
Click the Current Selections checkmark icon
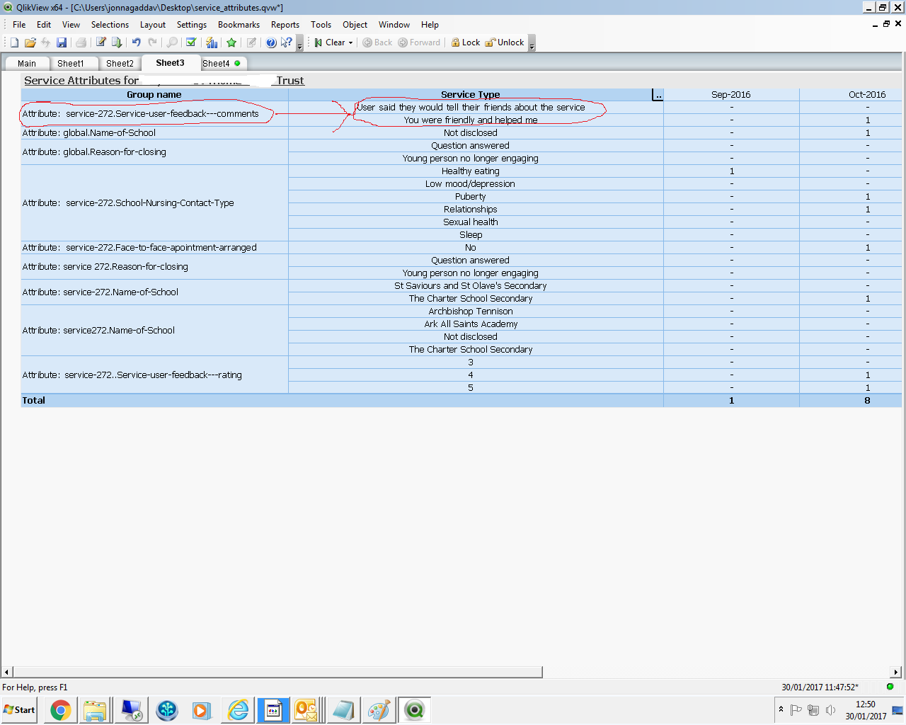[190, 42]
